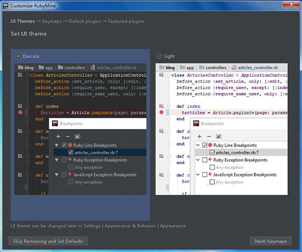Click the Keymaps step in the breadcrumb
Screen dimensions: 302x252
52,21
